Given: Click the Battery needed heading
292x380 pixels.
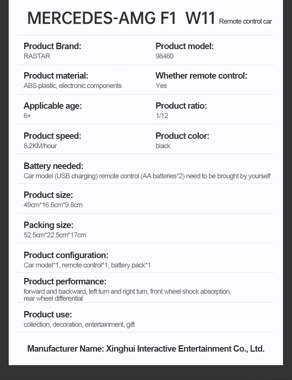Looking at the screenshot, I should (53, 166).
